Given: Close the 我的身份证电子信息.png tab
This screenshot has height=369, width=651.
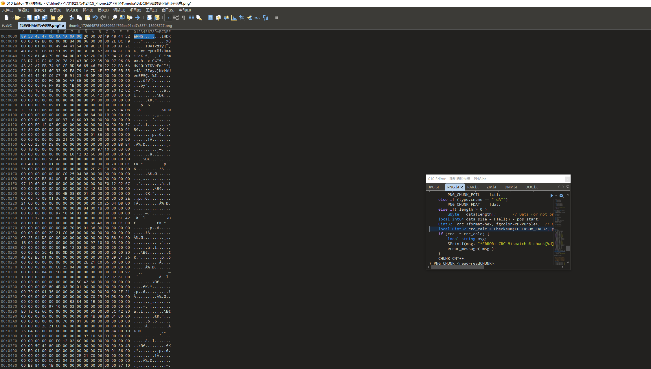Looking at the screenshot, I should pos(63,26).
